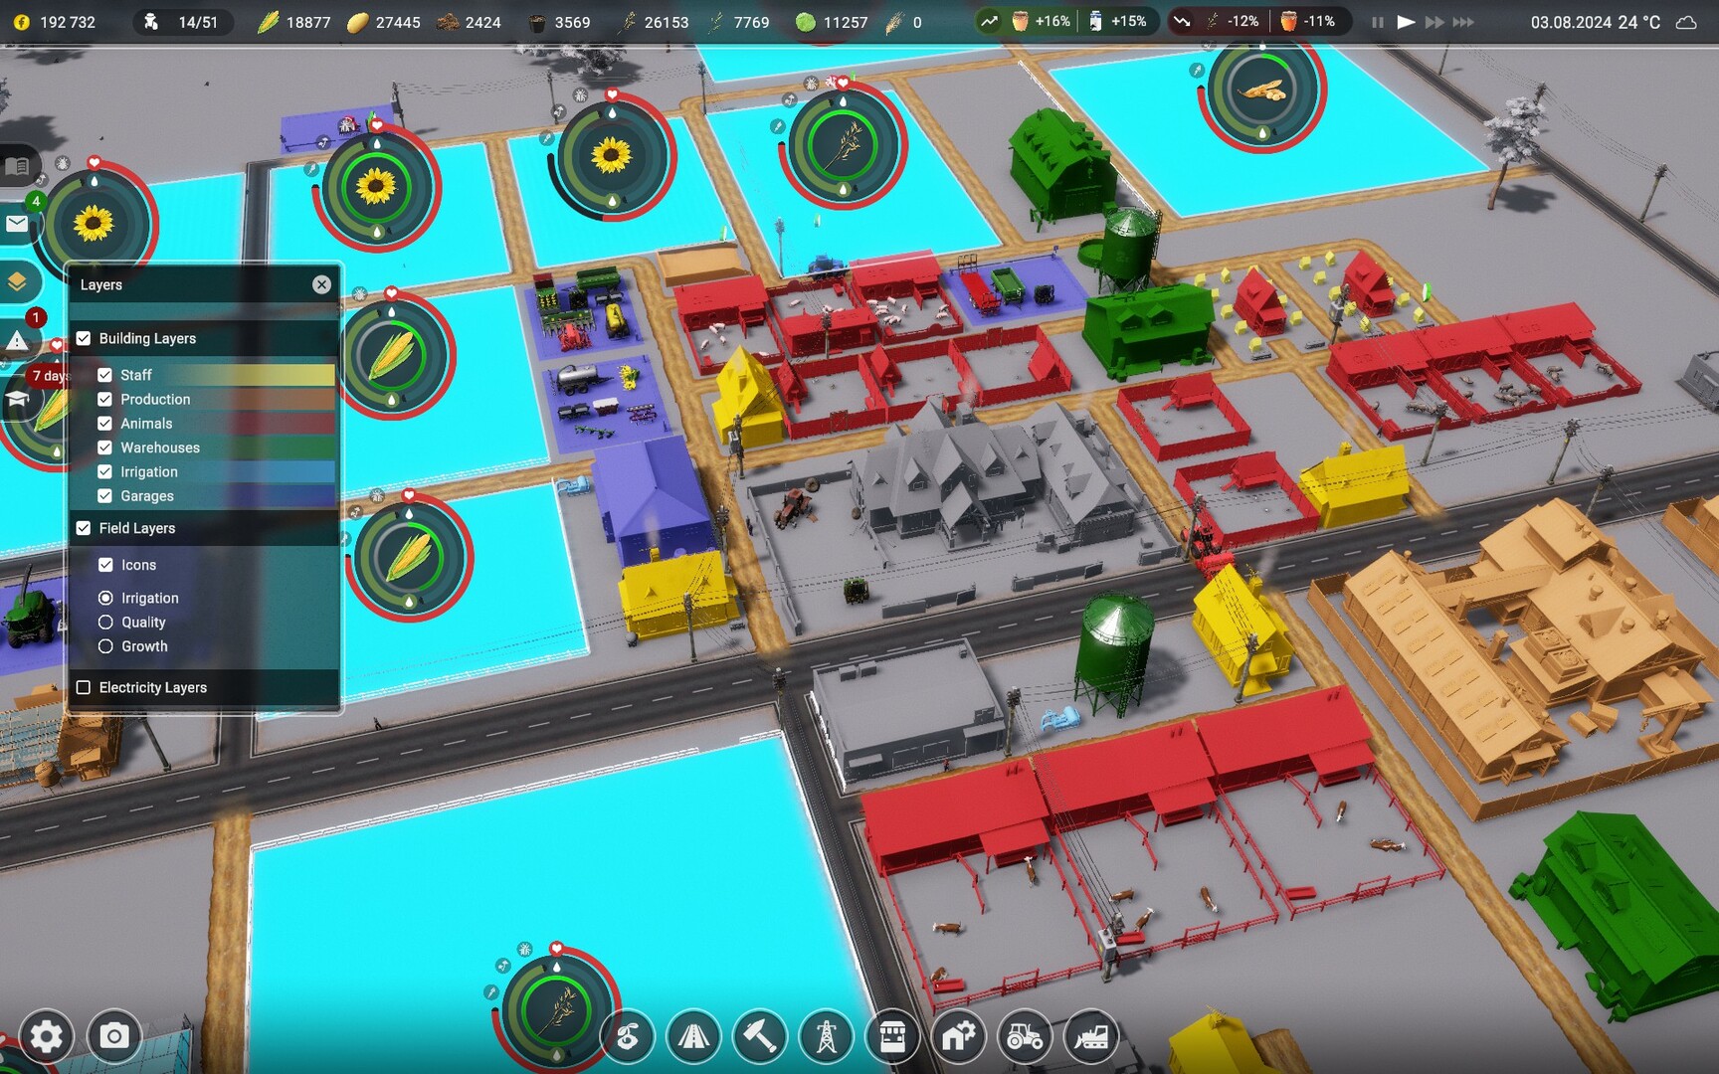Pause the game simulation
1719x1074 pixels.
1378,20
